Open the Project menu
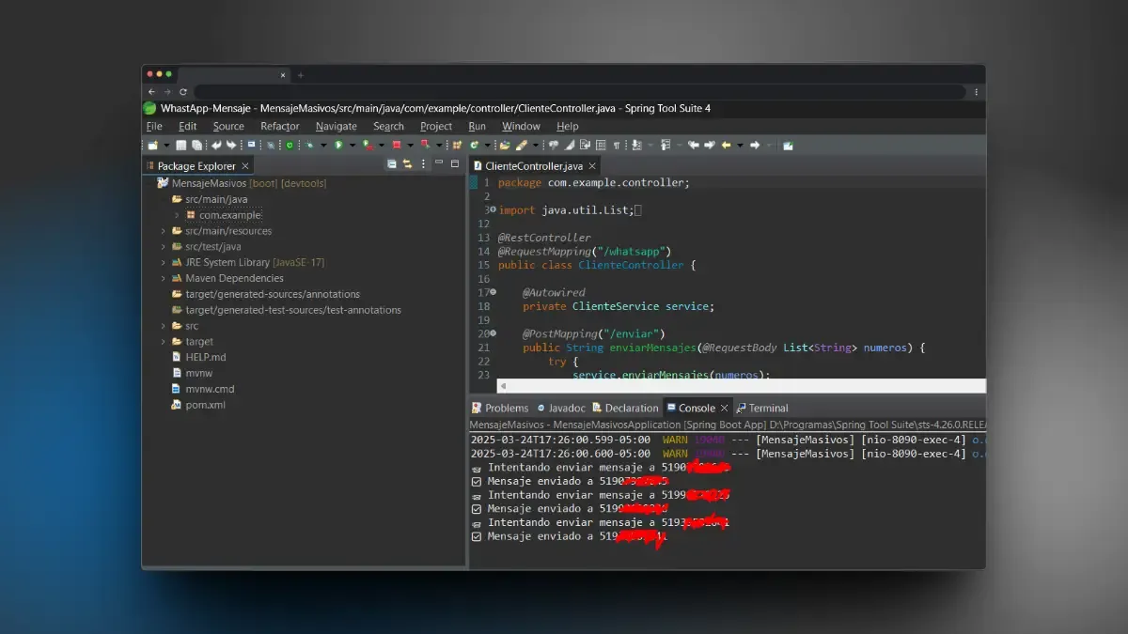The image size is (1128, 634). click(x=436, y=126)
